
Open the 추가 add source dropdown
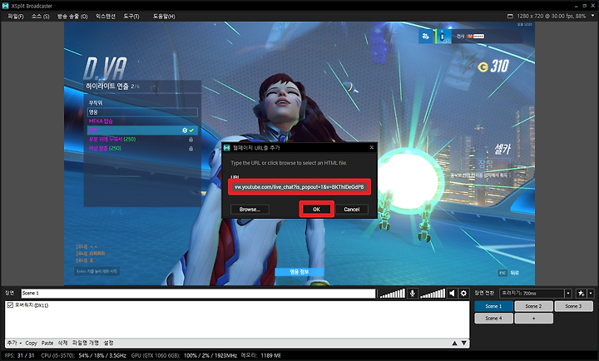[14, 343]
